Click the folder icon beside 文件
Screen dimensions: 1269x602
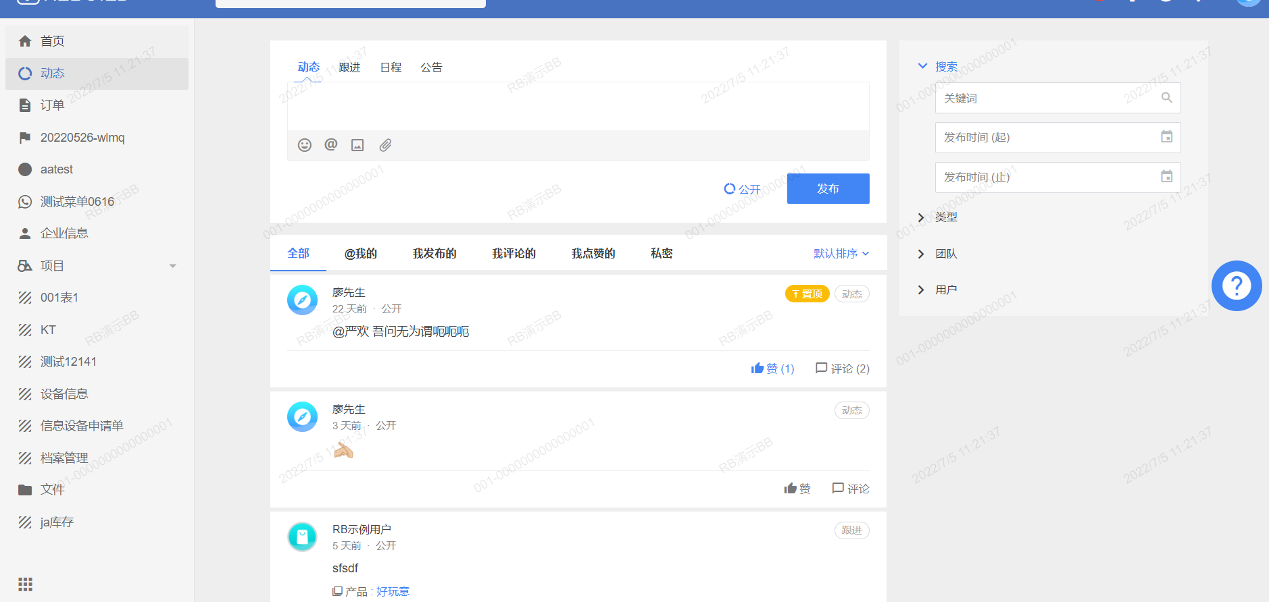(x=25, y=490)
